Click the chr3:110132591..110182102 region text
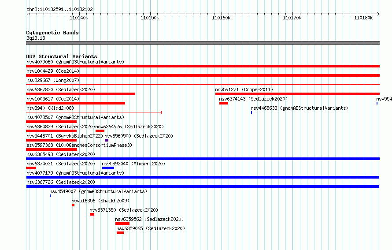Screen dimensions: 392x250 tap(59, 10)
